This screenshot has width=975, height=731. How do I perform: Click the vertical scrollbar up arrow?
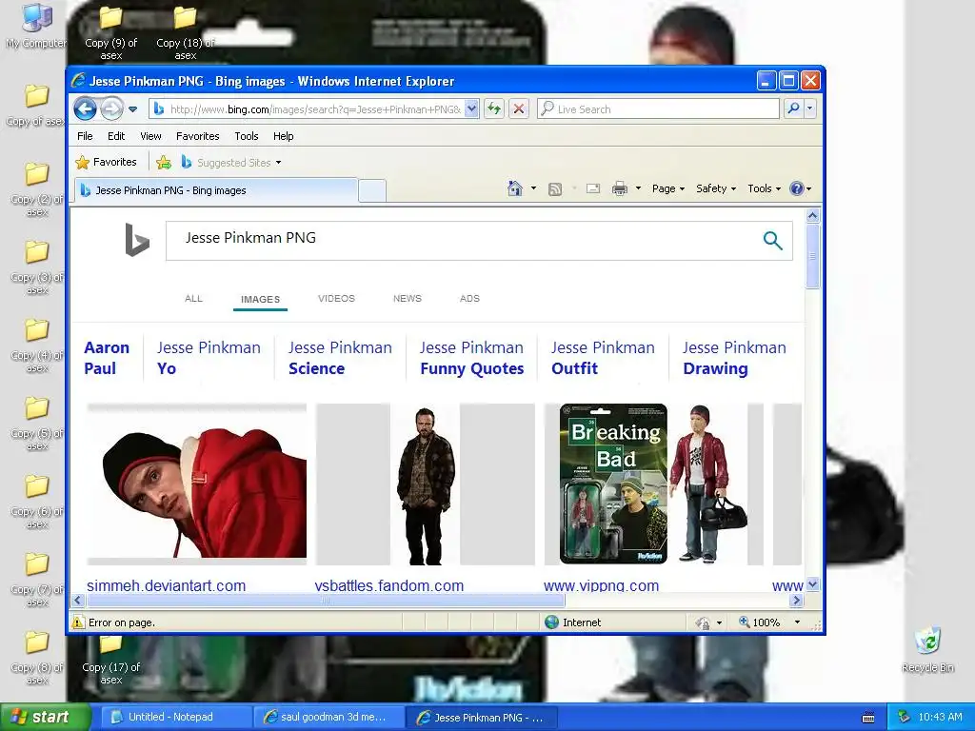click(x=813, y=216)
